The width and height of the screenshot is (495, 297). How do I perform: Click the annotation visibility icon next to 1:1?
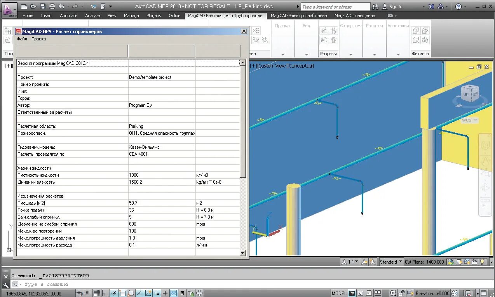[x=364, y=262]
